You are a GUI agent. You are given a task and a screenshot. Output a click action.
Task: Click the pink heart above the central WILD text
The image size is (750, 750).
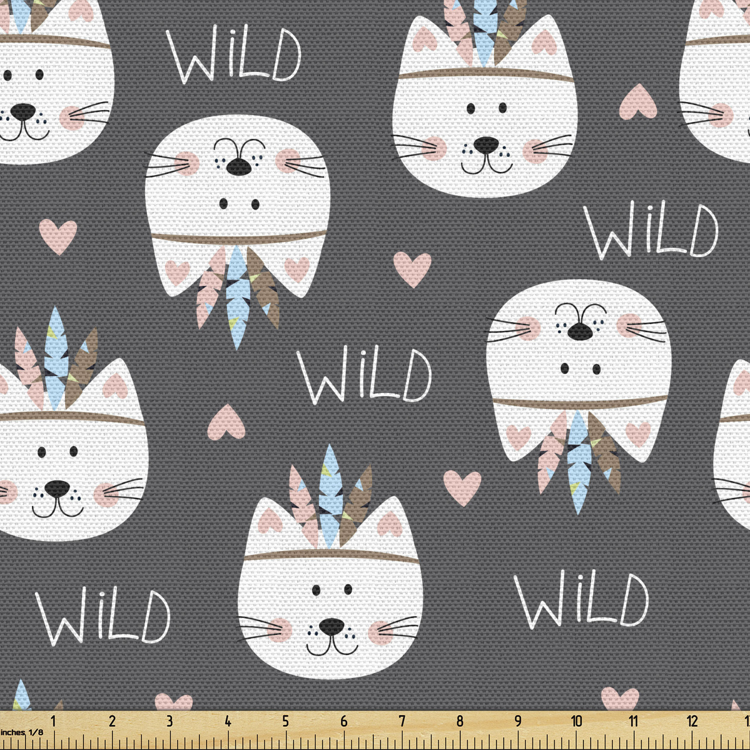(412, 268)
